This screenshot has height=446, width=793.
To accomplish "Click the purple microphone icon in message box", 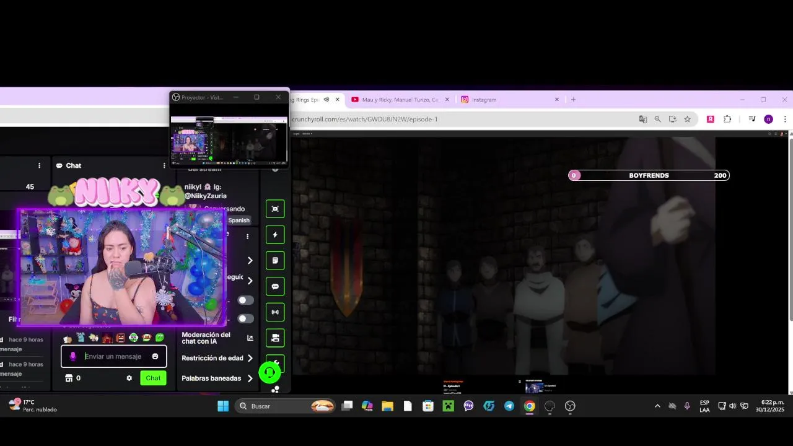I will point(73,356).
